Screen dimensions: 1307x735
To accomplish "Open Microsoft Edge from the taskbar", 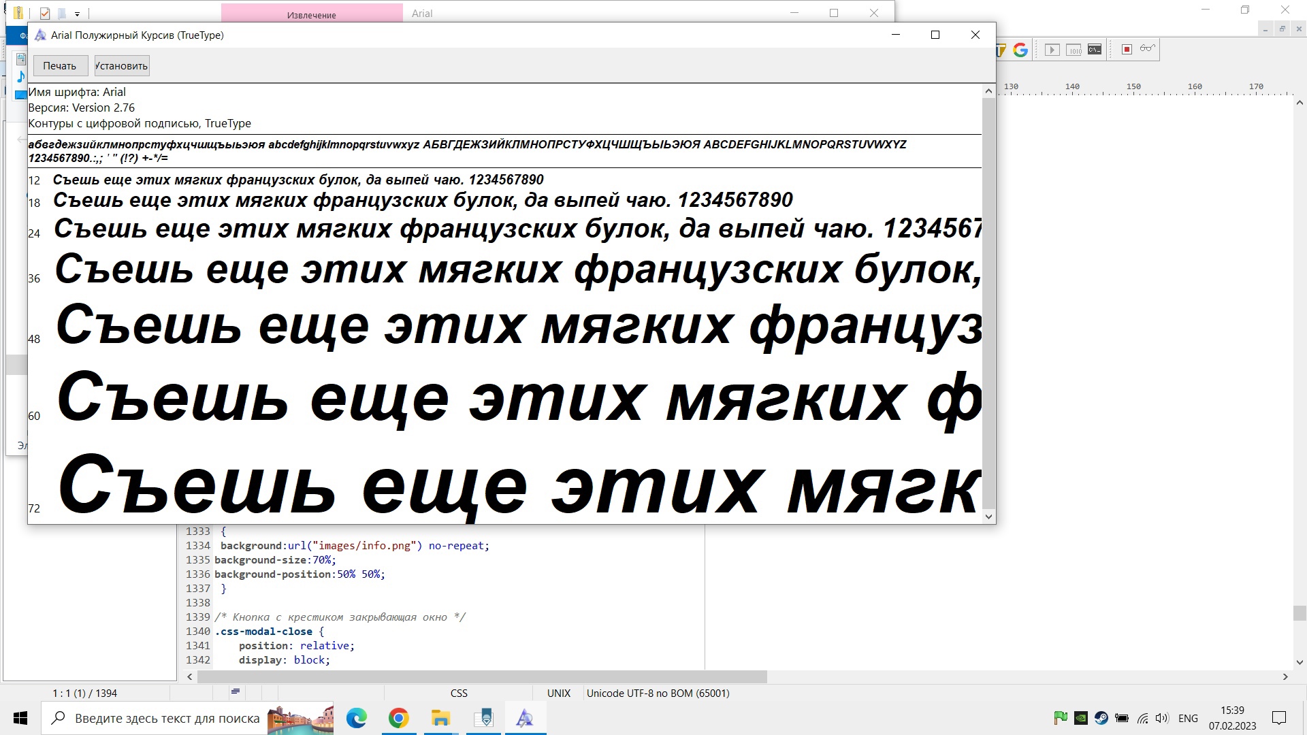I will (356, 718).
